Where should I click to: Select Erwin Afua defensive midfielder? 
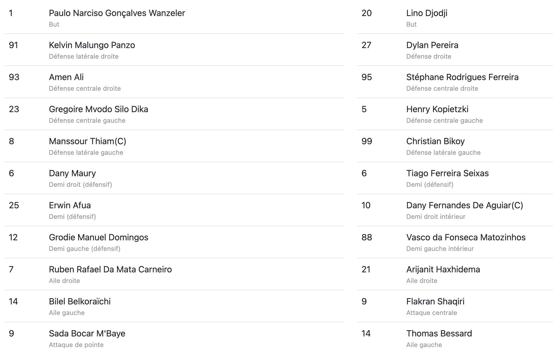174,210
